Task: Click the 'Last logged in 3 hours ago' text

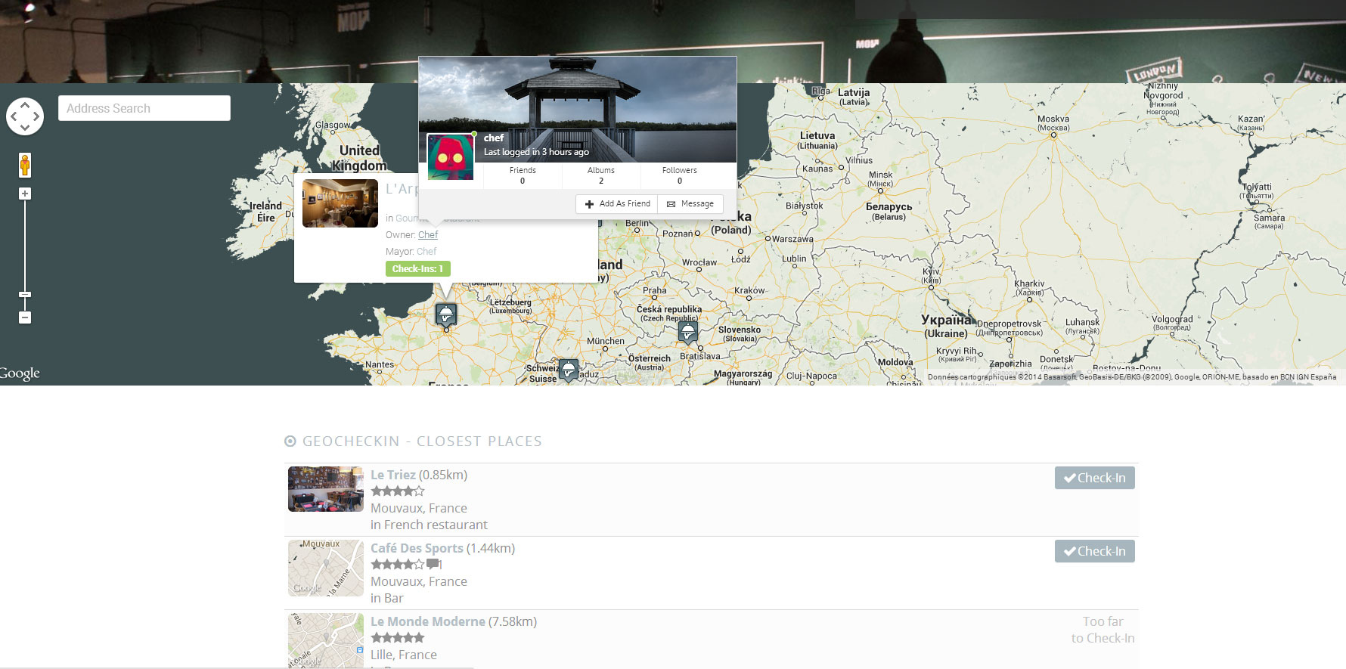Action: (x=536, y=152)
